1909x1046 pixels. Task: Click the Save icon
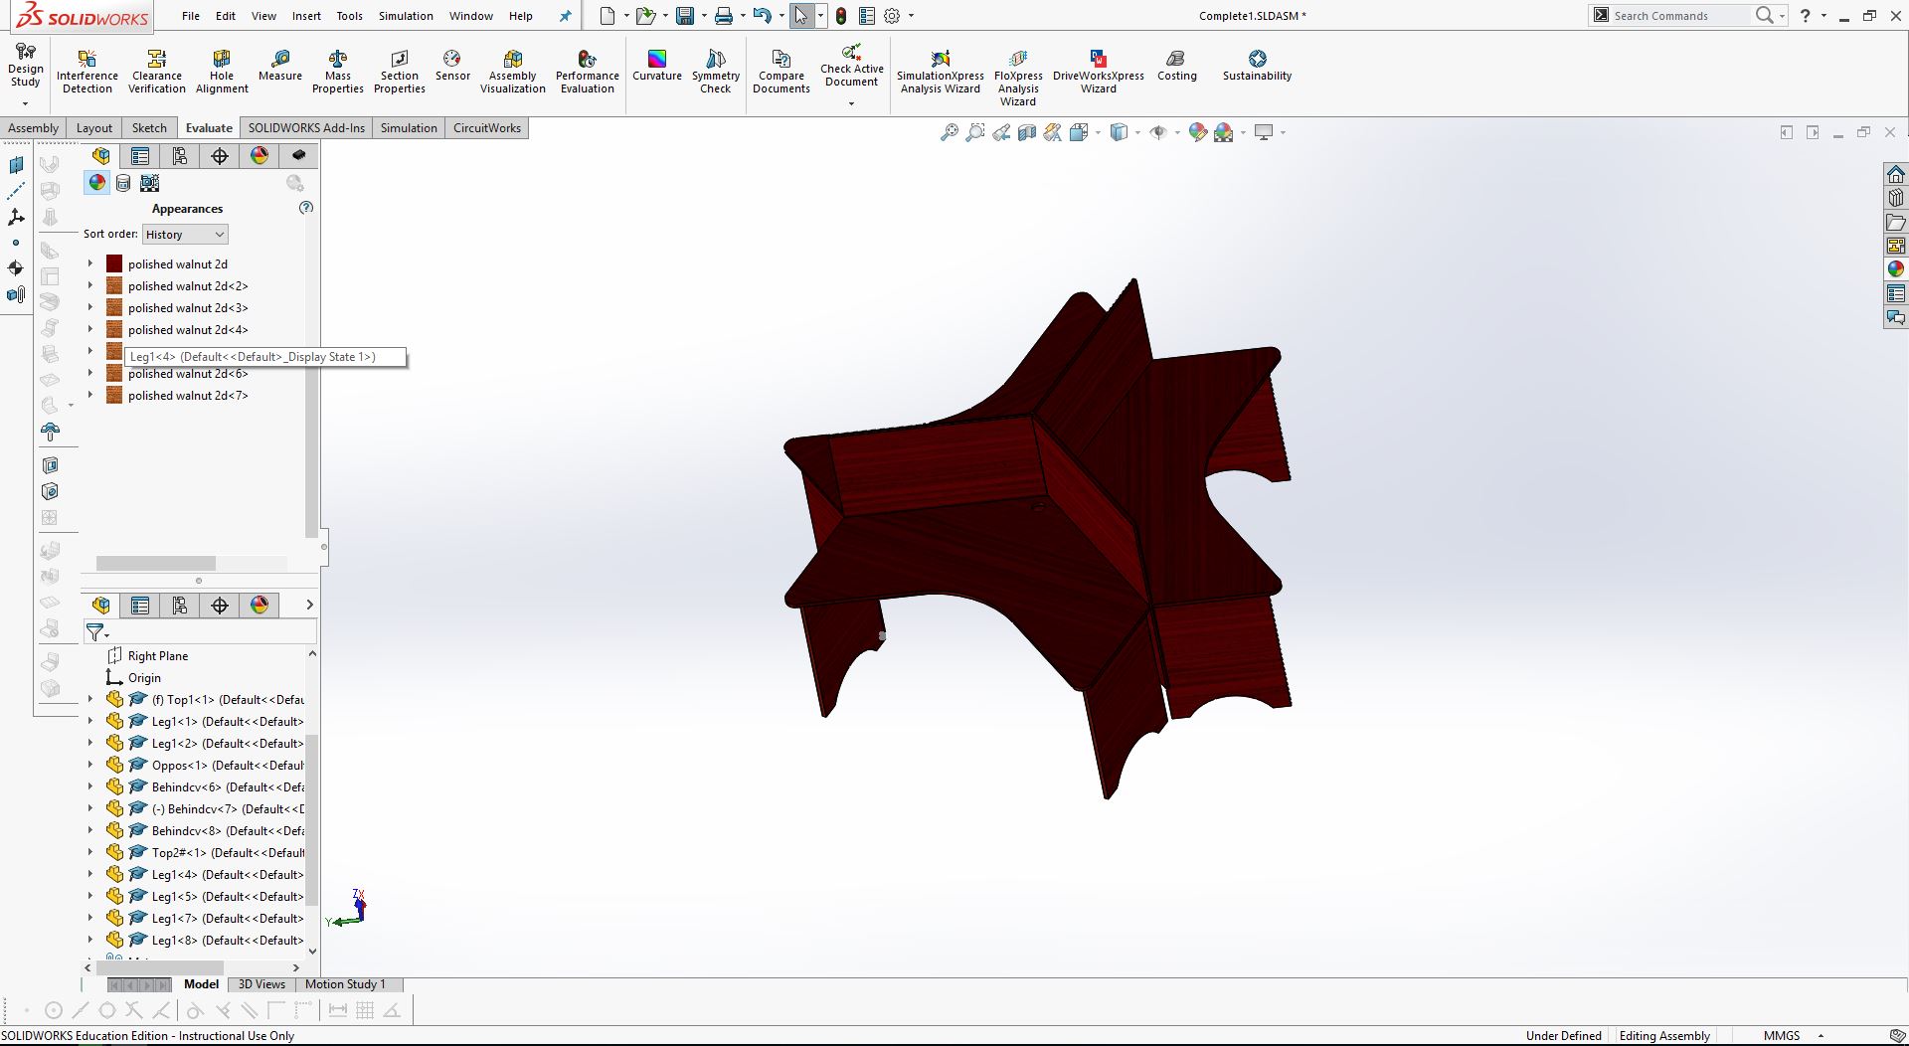tap(685, 16)
